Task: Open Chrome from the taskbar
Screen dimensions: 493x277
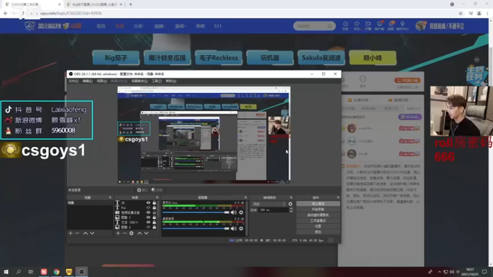Action: (x=56, y=271)
